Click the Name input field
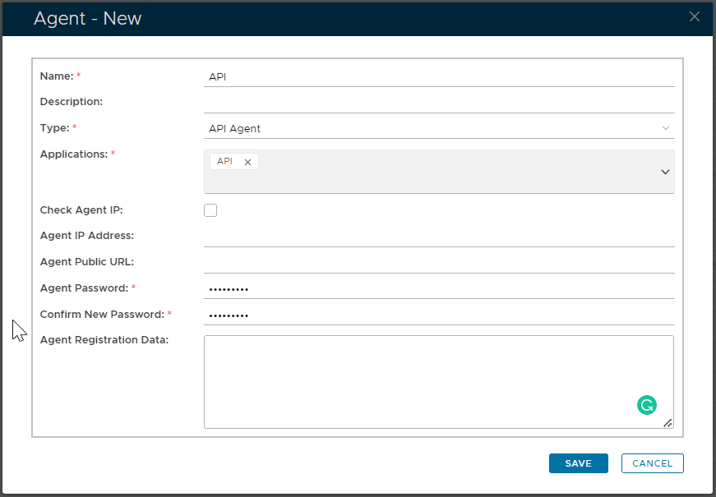Screen dimensions: 716x497 click(x=438, y=76)
